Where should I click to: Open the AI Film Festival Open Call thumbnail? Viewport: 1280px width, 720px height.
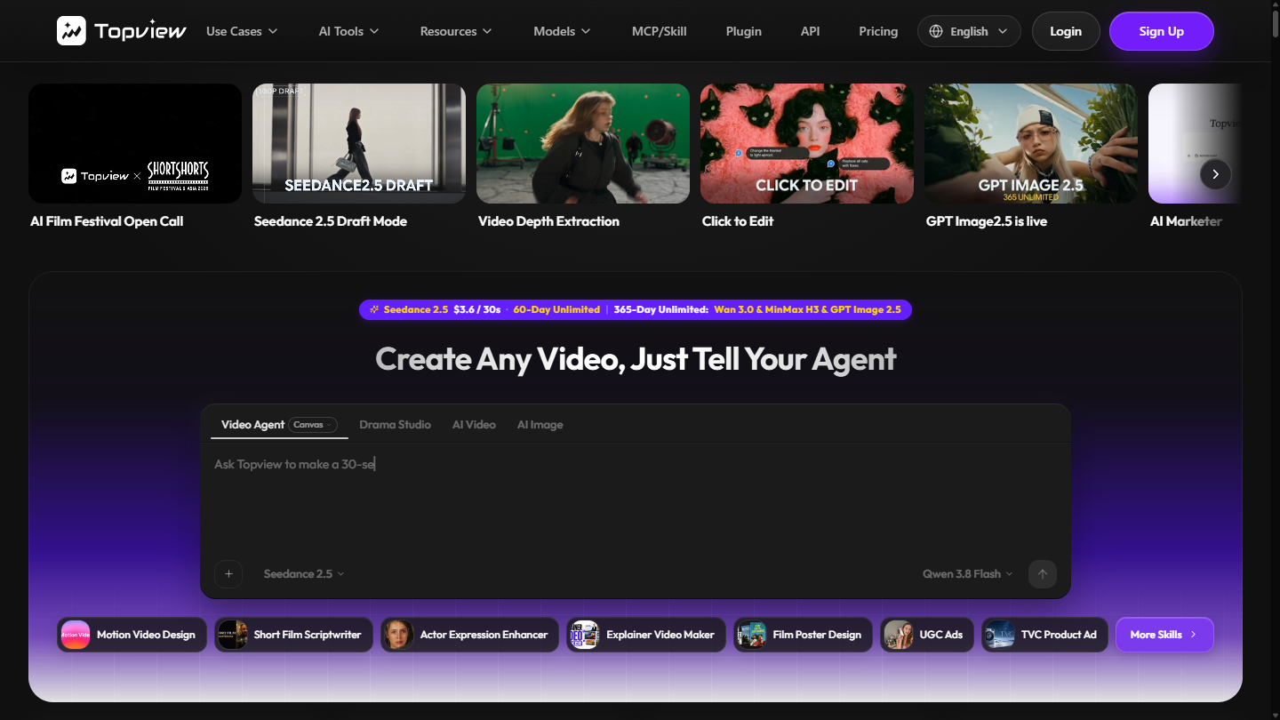click(x=135, y=144)
